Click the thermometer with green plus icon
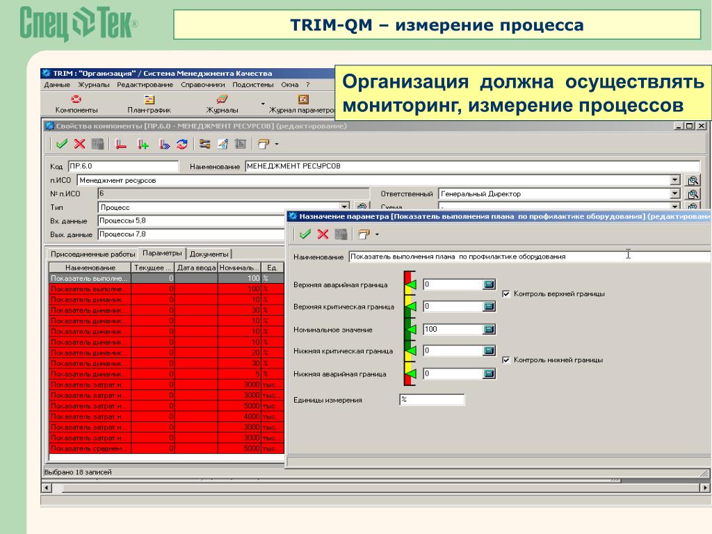The height and width of the screenshot is (534, 712). tap(143, 145)
